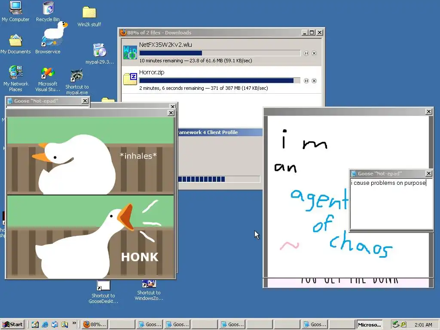This screenshot has height=330, width=440.
Task: Close the Downloads window
Action: (320, 33)
